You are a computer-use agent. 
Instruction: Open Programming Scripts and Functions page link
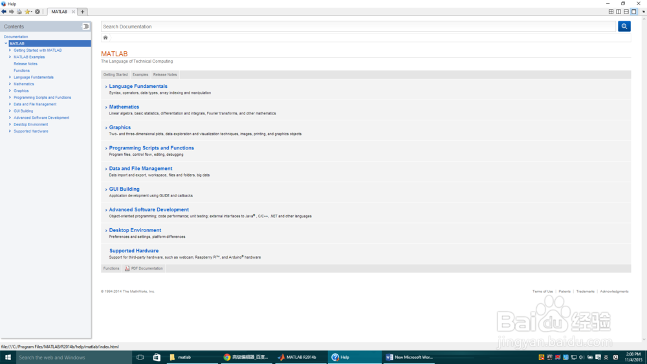tap(151, 148)
